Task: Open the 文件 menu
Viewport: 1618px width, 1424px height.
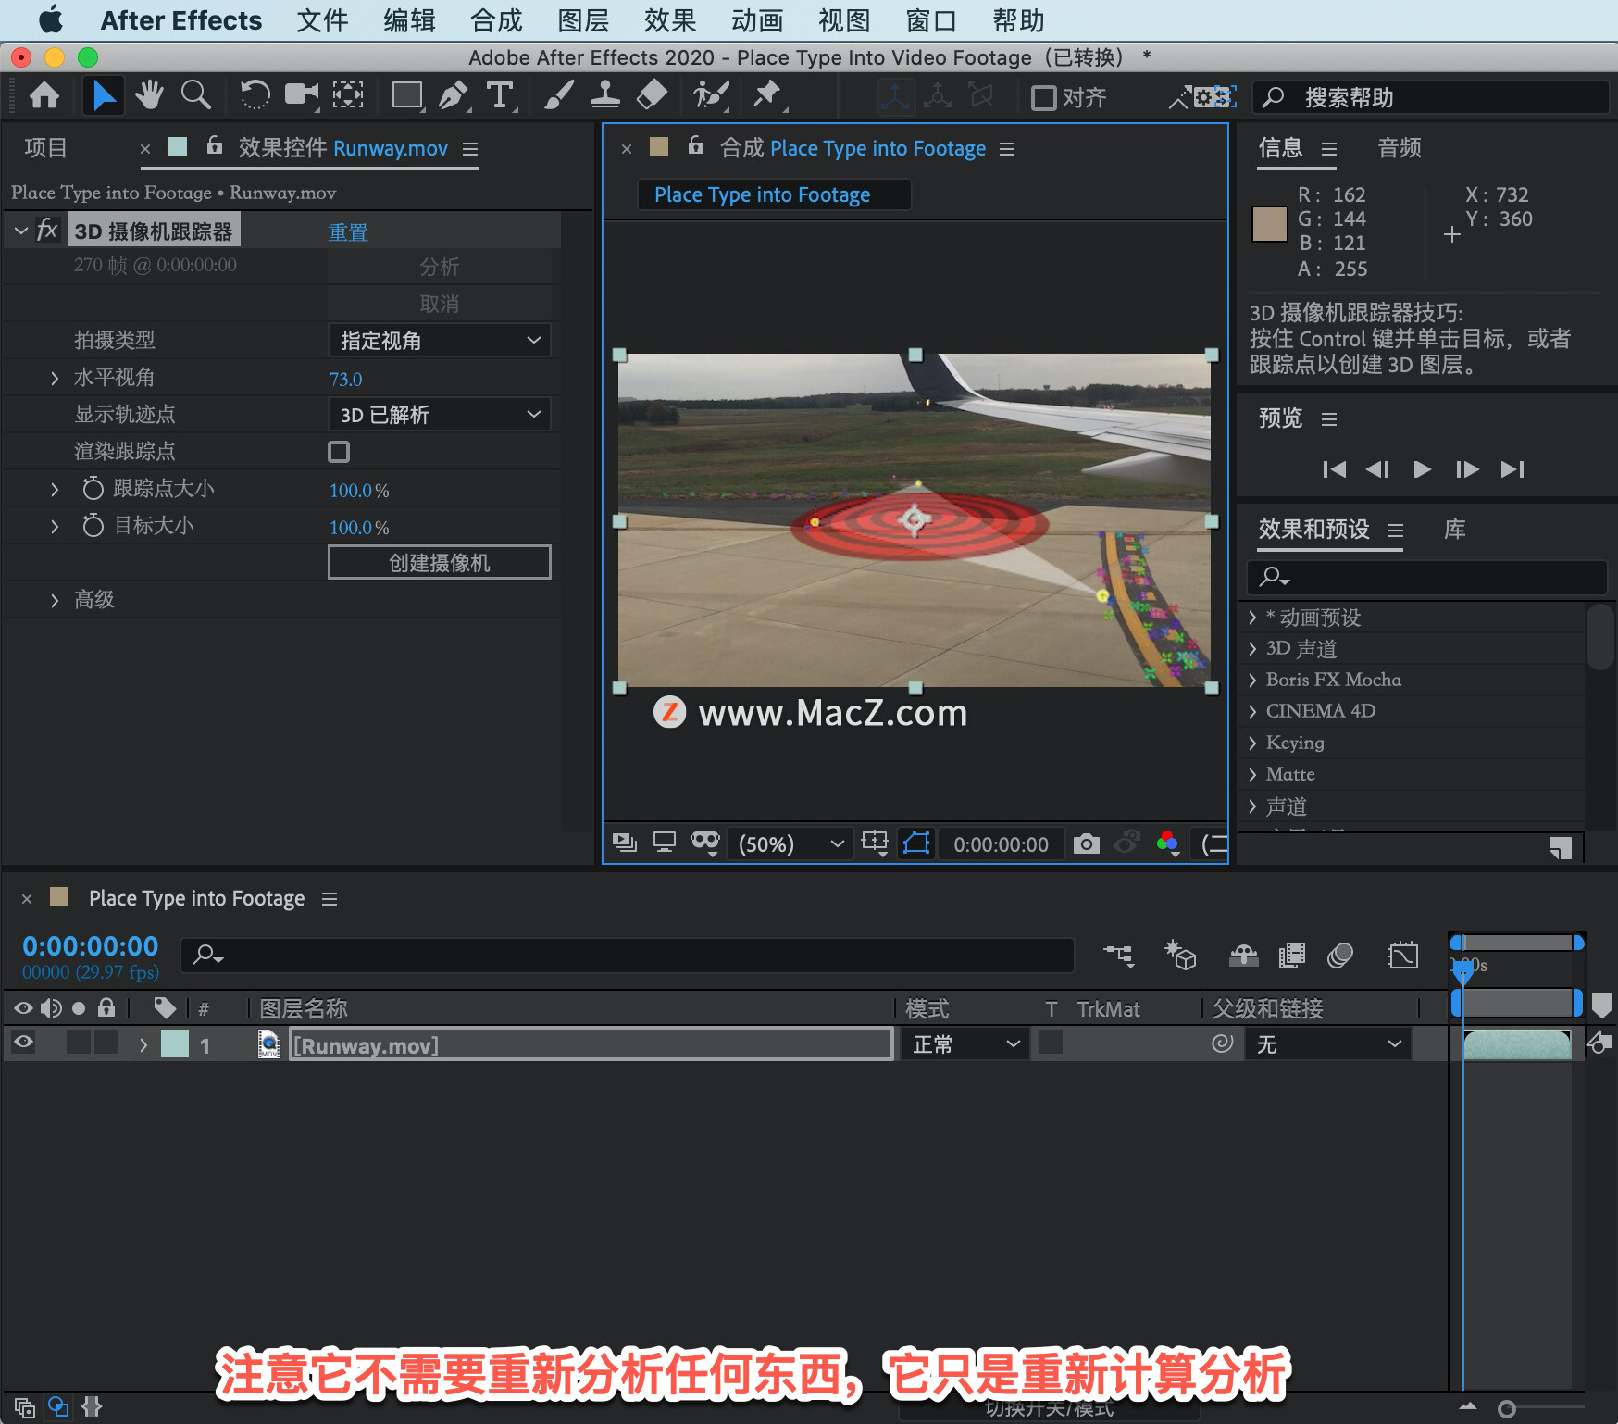Action: 322,20
